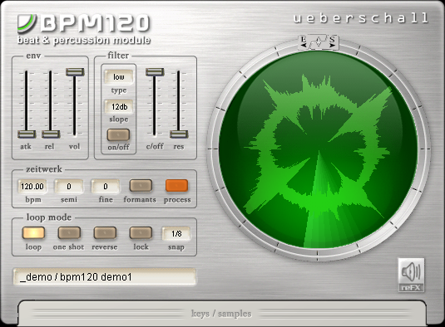Toggle the lock button
This screenshot has width=445, height=327.
tap(141, 233)
